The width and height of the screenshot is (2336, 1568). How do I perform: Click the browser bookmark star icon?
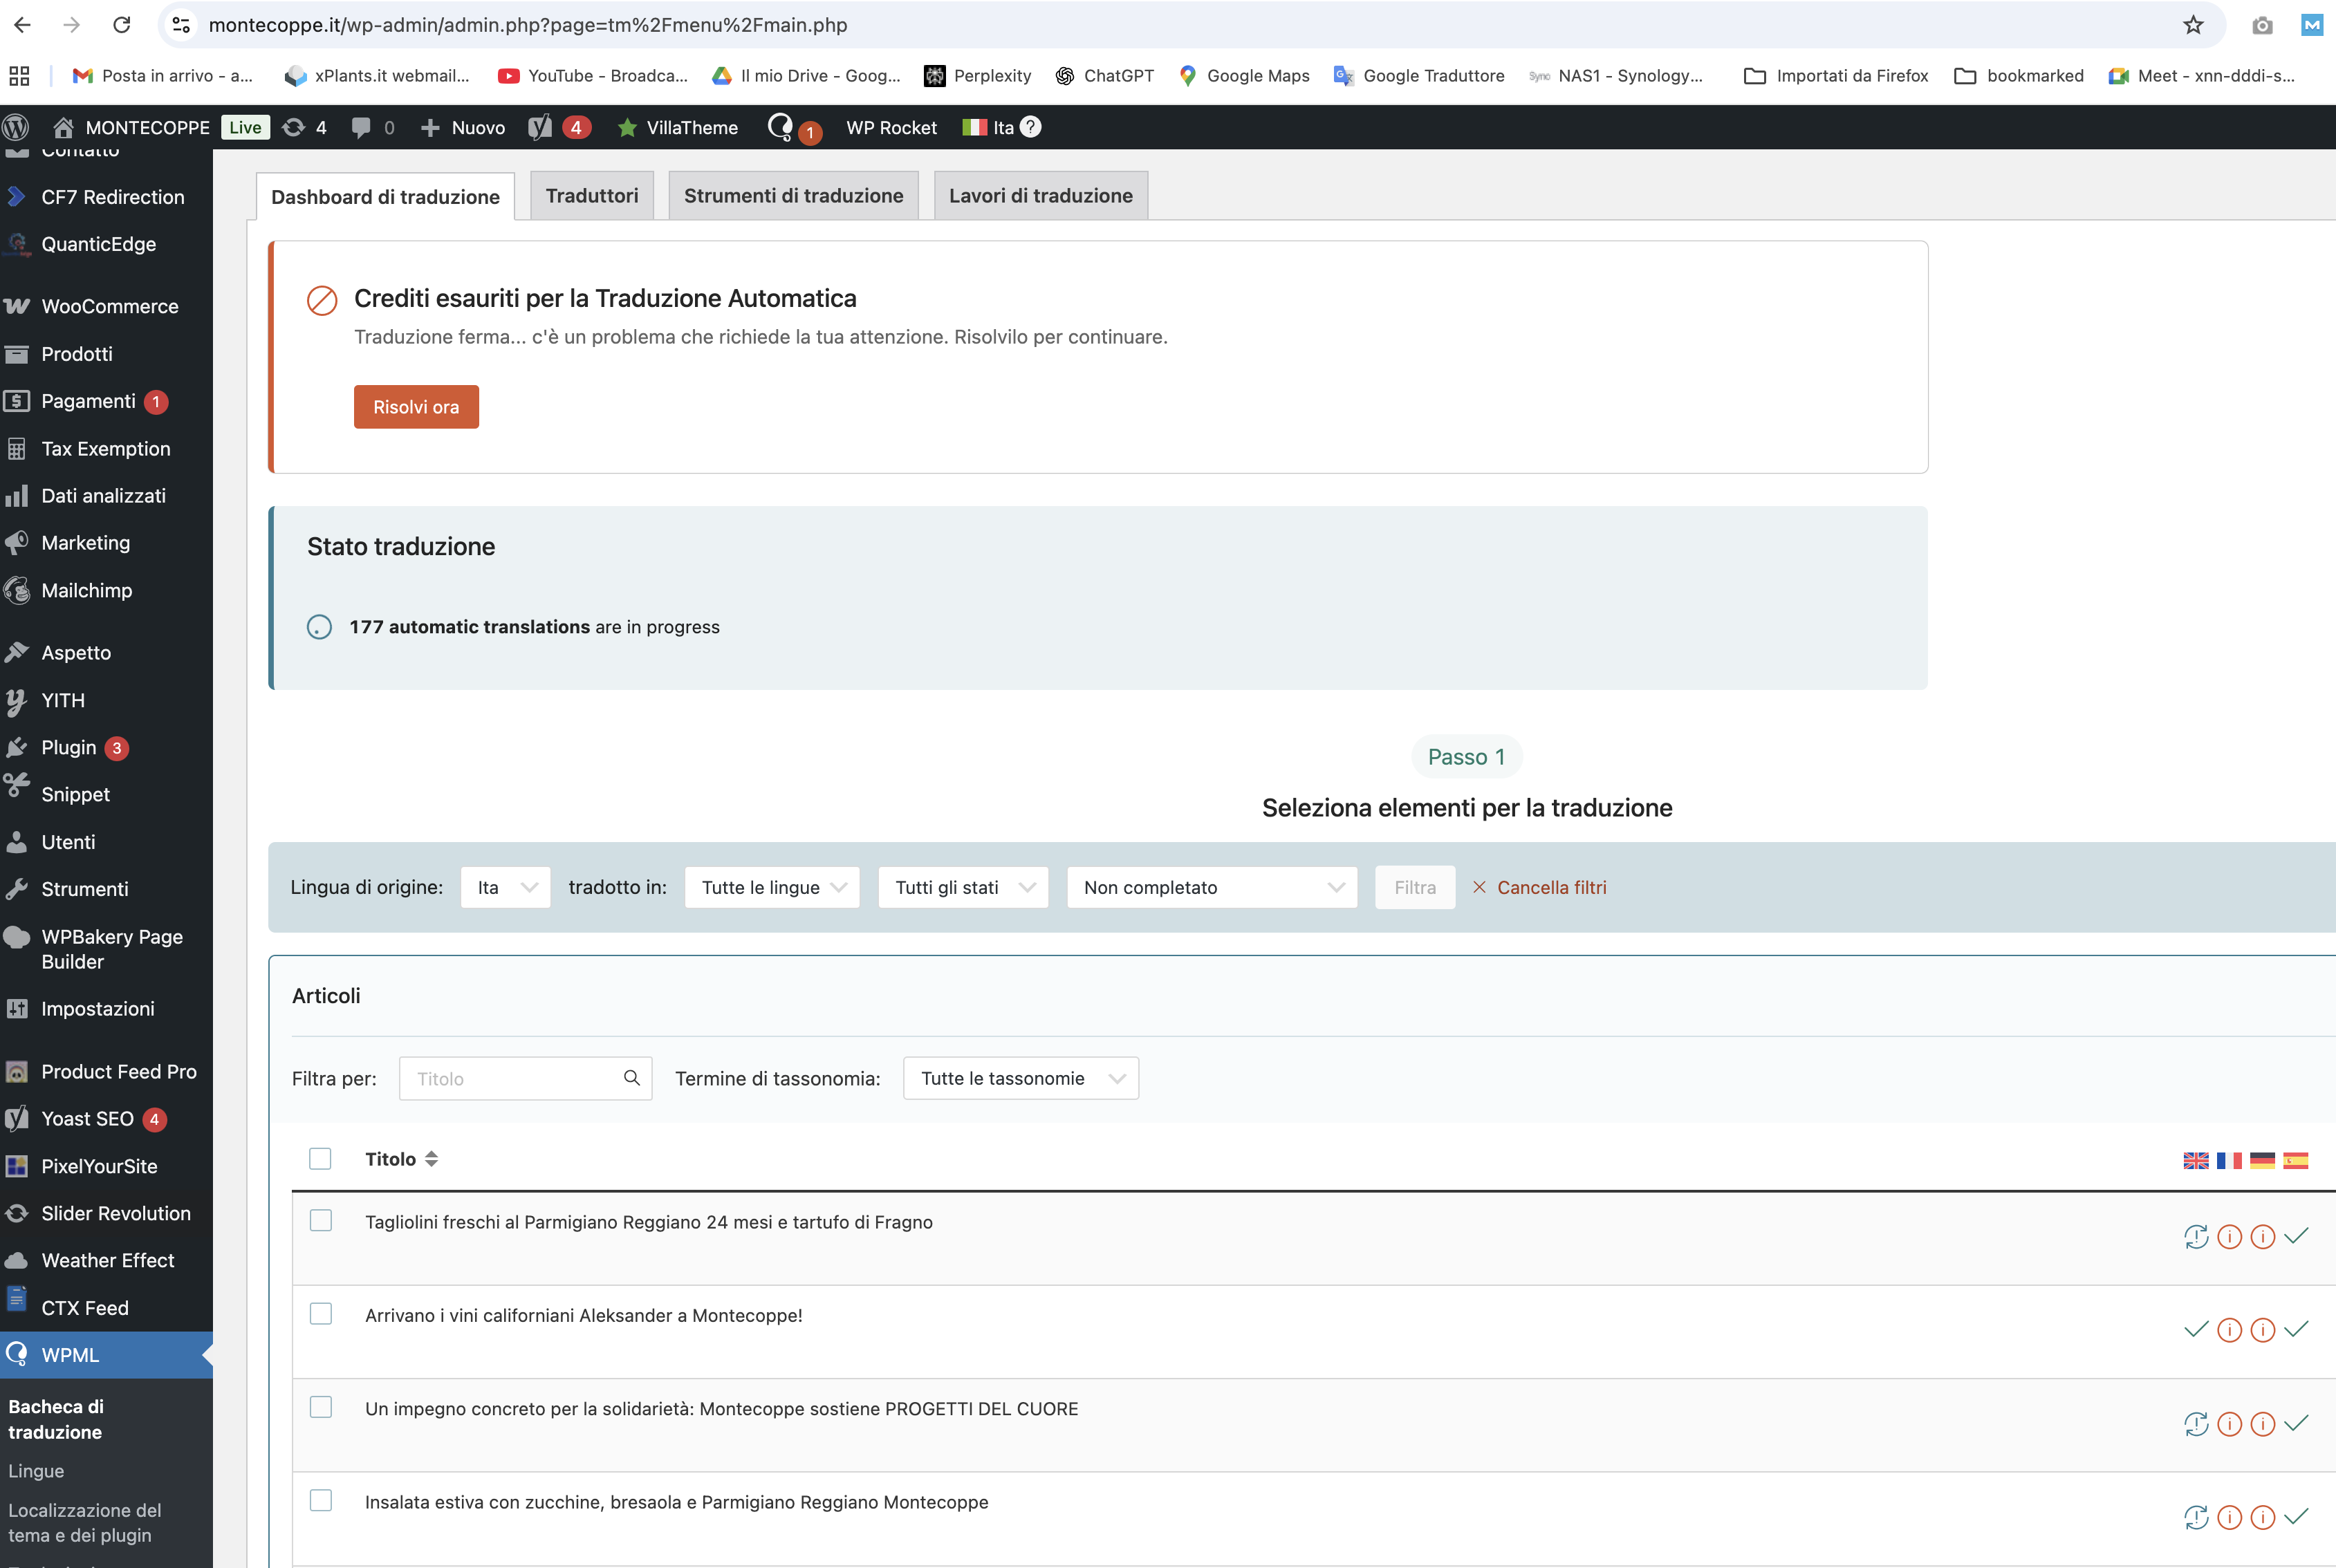tap(2192, 25)
